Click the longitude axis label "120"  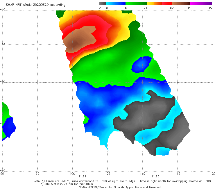tap(213, 174)
